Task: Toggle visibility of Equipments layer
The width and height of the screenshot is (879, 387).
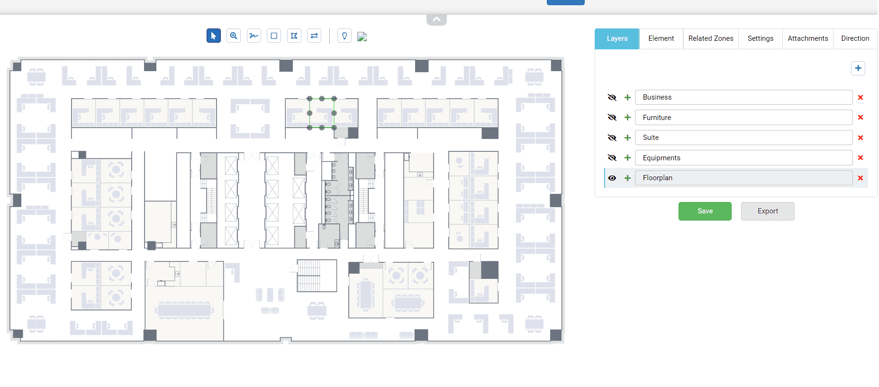Action: pyautogui.click(x=612, y=158)
